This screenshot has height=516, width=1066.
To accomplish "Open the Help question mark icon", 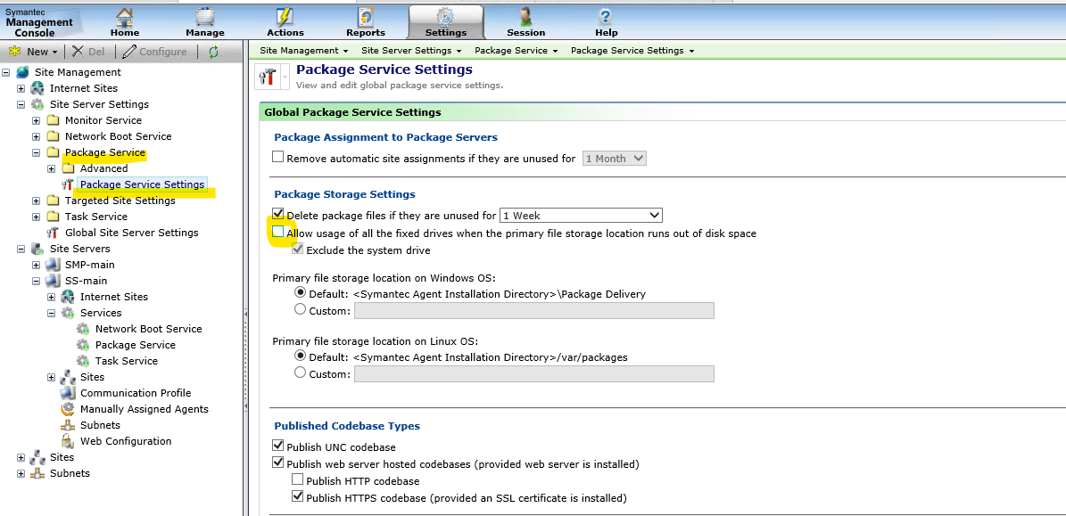I will point(606,16).
